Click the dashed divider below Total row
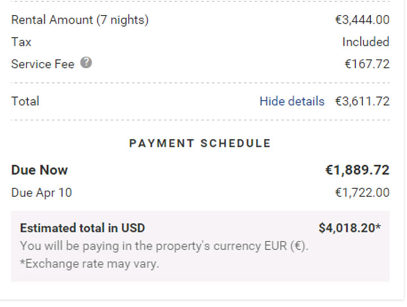Viewport: 407px width, 307px height. coord(200,120)
